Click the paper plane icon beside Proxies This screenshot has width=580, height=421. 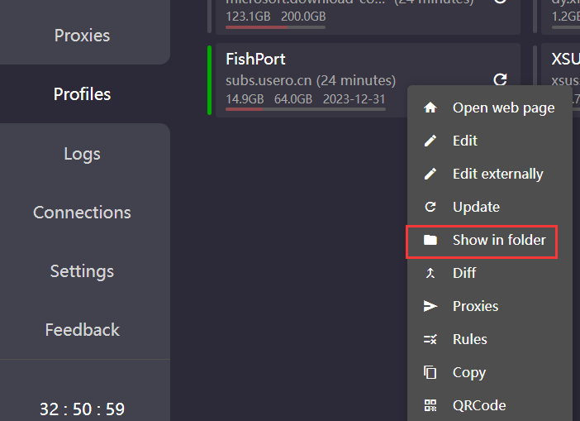pos(430,306)
